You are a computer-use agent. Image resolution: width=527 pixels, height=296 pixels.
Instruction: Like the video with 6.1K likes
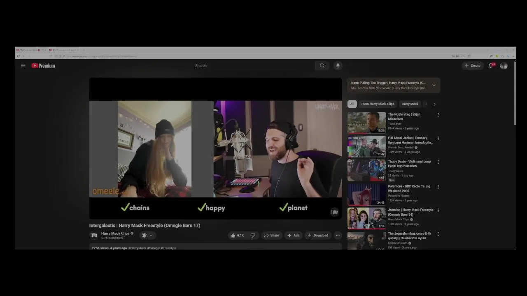point(237,235)
